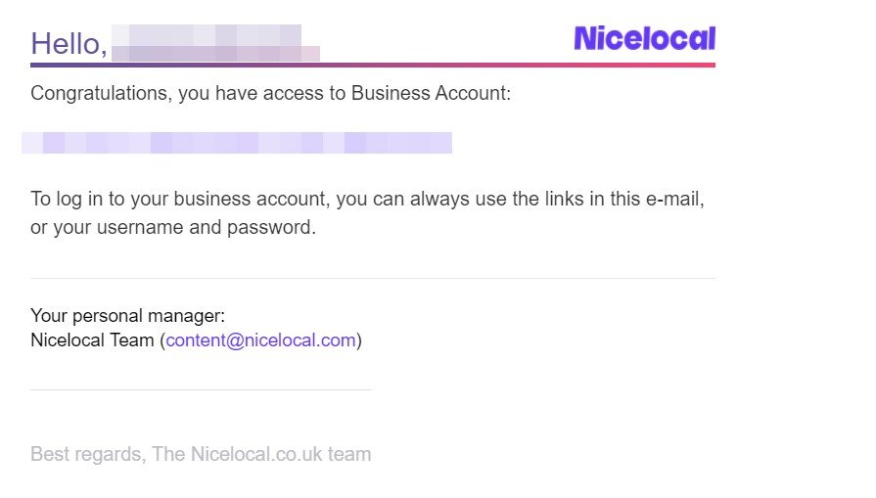Click the words "Business Account:"
This screenshot has height=498, width=876.
click(431, 93)
